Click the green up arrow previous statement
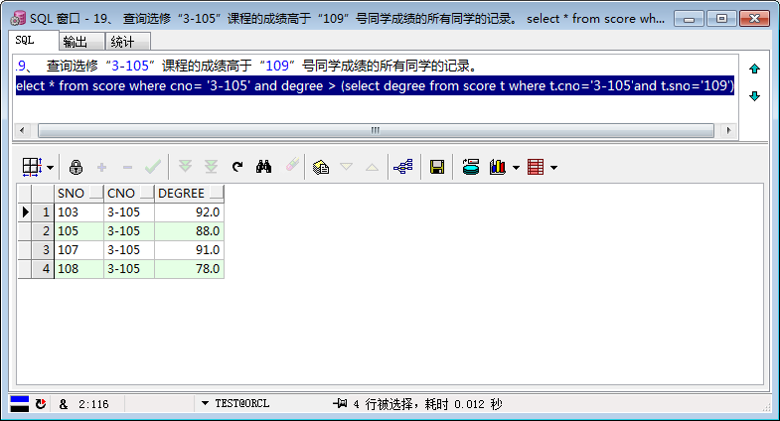Screen dimensions: 780x421 (x=754, y=69)
